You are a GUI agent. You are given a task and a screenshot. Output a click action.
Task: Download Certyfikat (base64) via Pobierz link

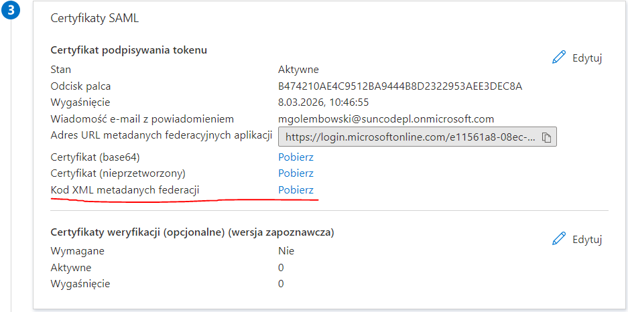pyautogui.click(x=296, y=157)
